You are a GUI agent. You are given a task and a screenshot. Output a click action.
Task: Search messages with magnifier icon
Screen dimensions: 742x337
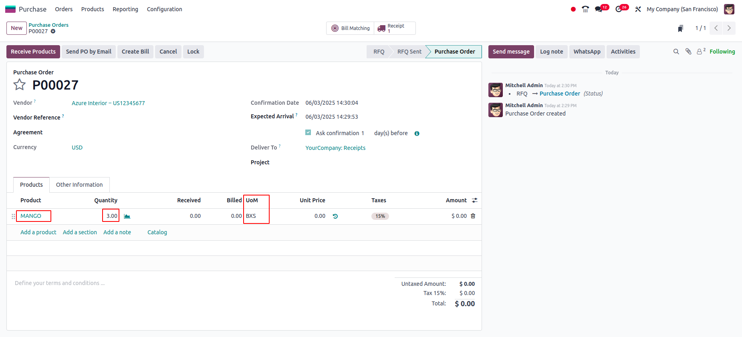[676, 52]
